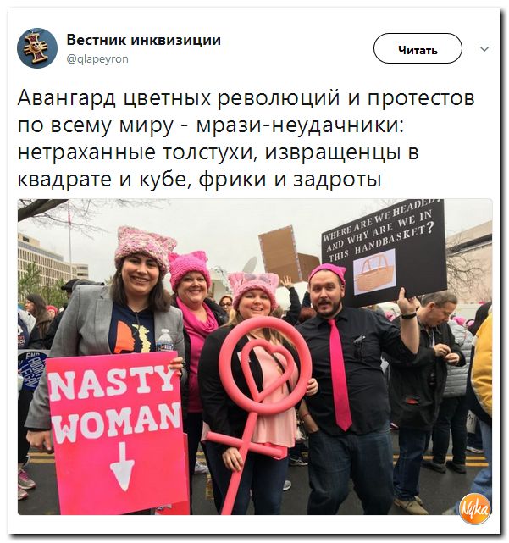The image size is (509, 543).
Task: Click the Nyka watermark logo on photo
Action: tap(475, 509)
